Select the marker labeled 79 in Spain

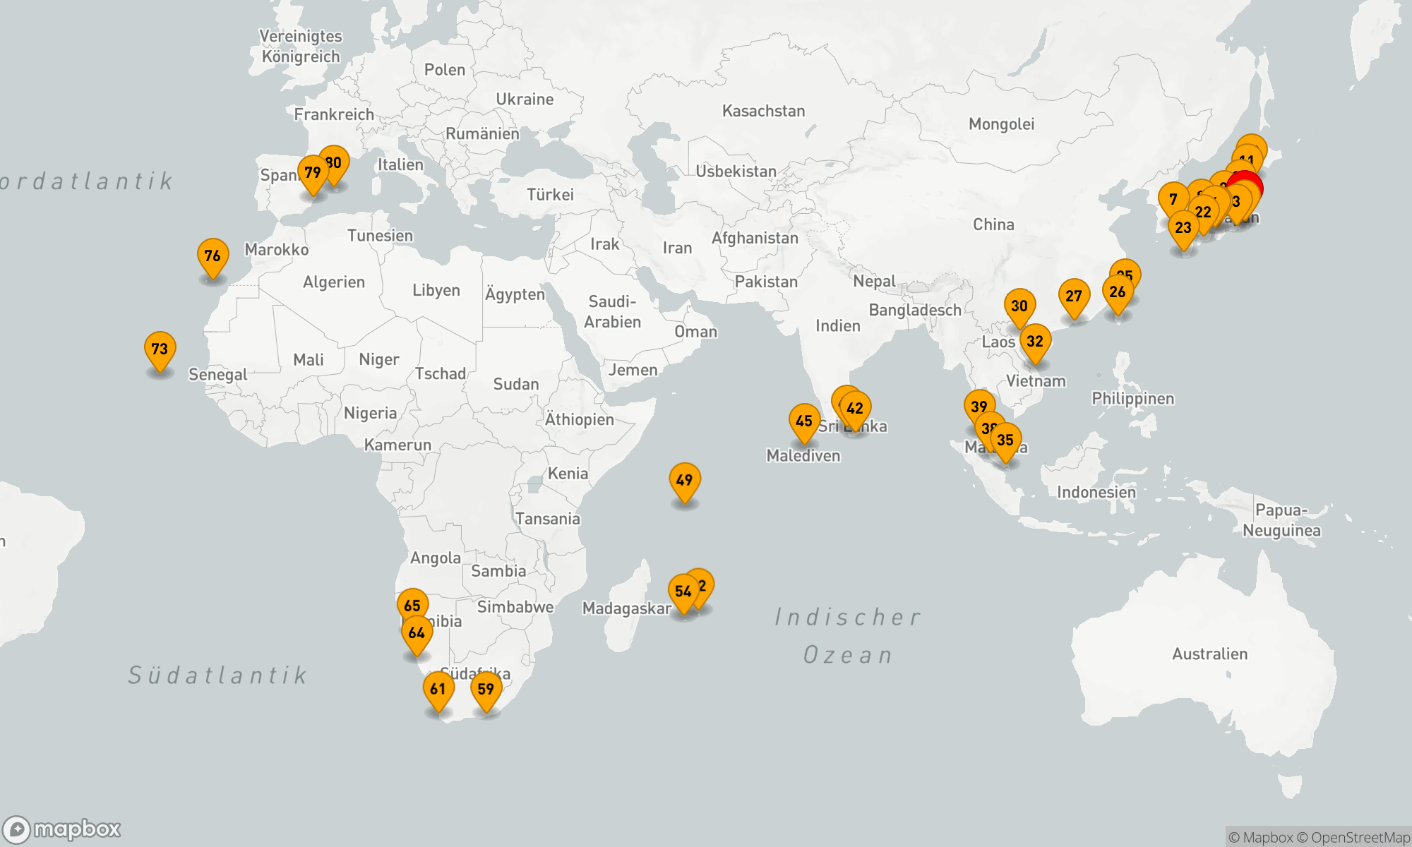(312, 173)
